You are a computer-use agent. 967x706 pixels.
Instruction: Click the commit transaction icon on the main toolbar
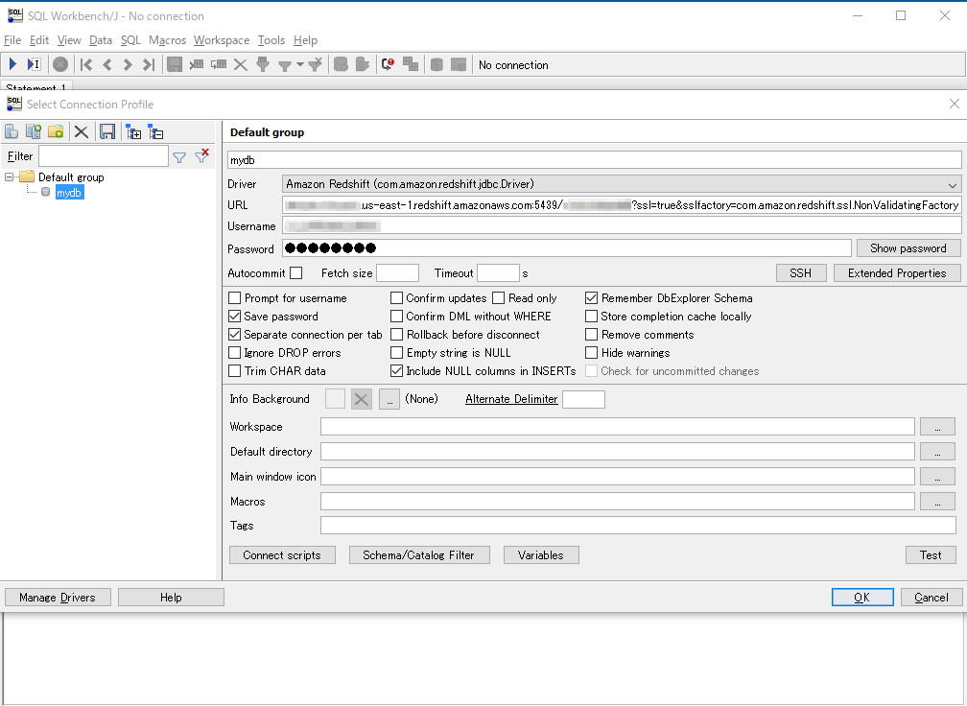(x=342, y=64)
